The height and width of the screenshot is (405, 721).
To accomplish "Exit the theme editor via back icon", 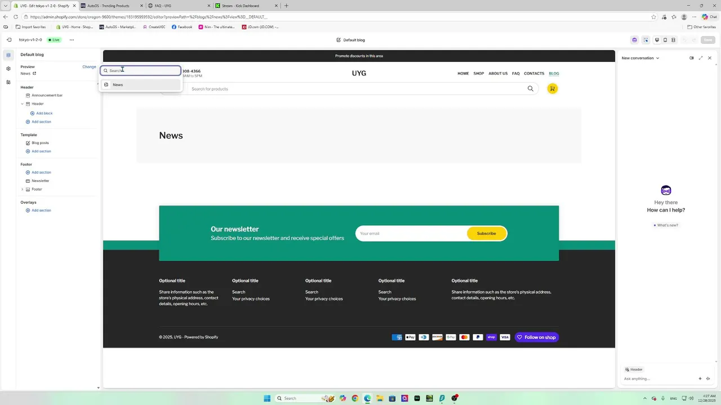I will tap(9, 40).
